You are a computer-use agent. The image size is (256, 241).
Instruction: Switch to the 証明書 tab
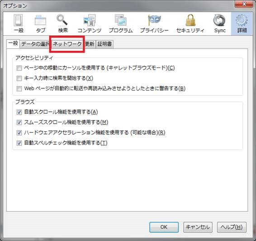click(x=104, y=44)
